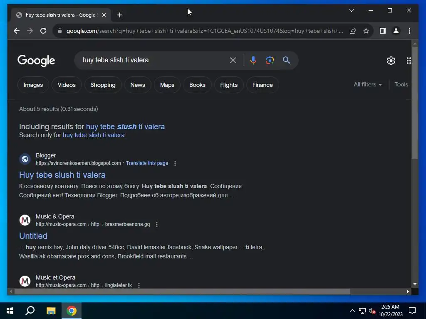Open the Windows Start menu
This screenshot has width=426, height=319.
coord(10,311)
